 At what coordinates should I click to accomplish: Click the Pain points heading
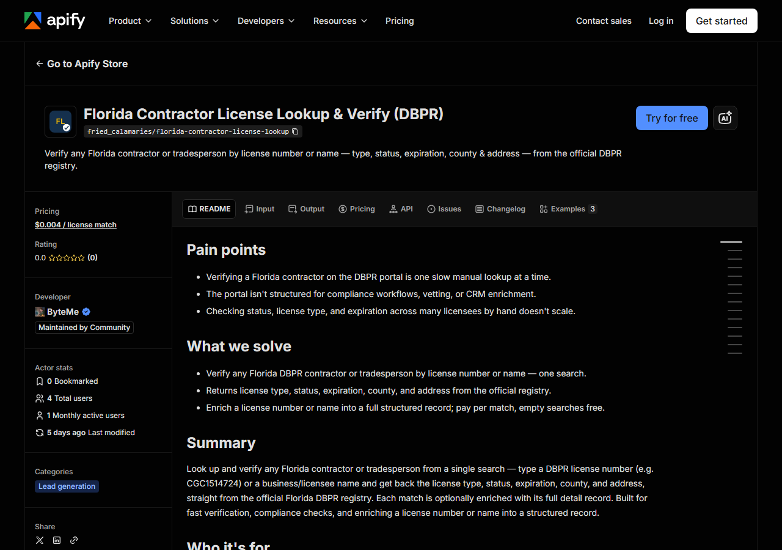(226, 250)
